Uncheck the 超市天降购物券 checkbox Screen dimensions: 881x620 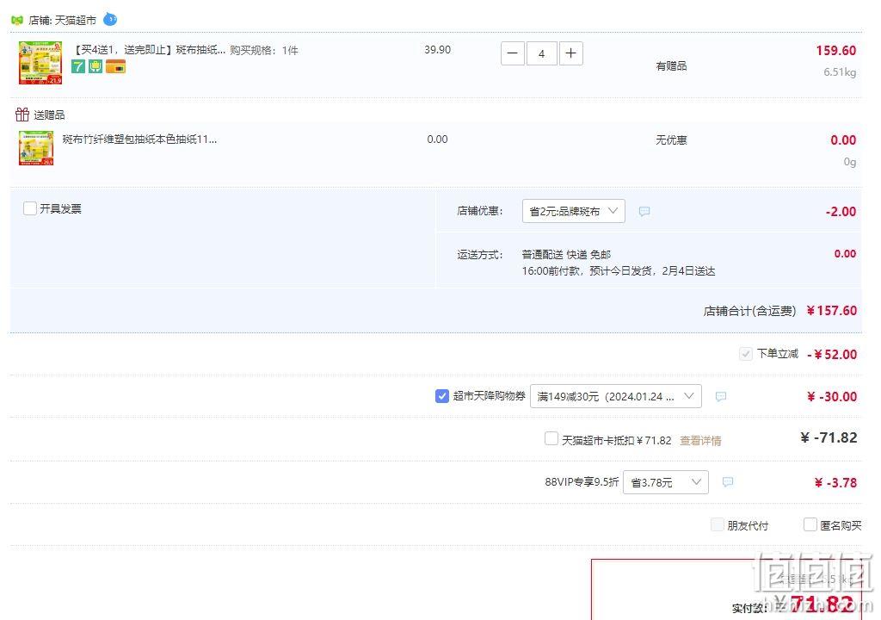(x=442, y=396)
